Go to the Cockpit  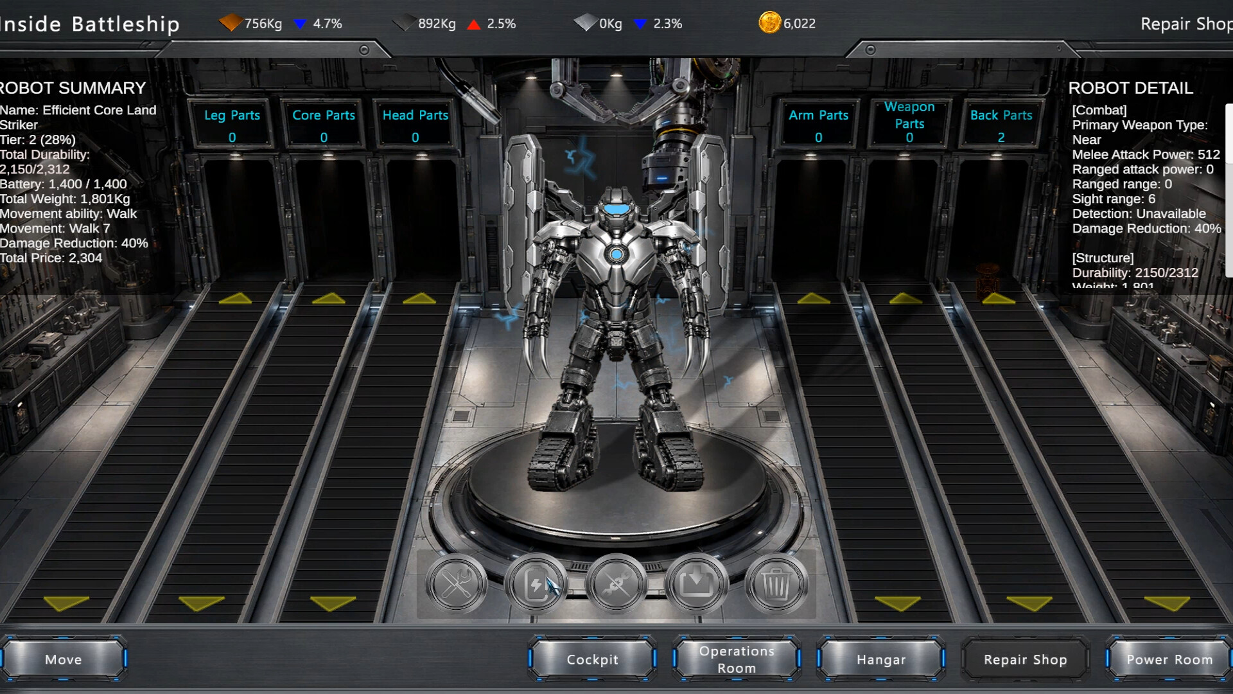click(x=592, y=659)
